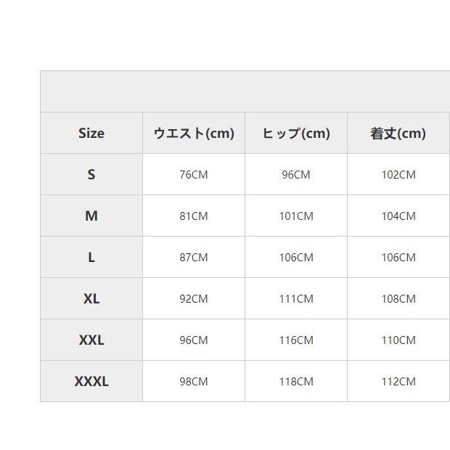450x450 pixels.
Task: Click the 92CM waist value
Action: (x=194, y=299)
